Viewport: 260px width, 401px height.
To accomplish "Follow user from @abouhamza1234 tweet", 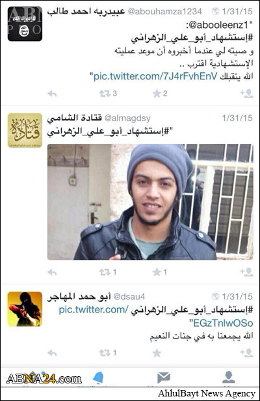I will [247, 94].
